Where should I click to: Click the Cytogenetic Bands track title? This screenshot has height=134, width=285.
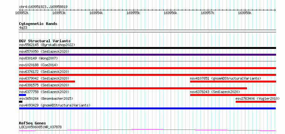[38, 24]
